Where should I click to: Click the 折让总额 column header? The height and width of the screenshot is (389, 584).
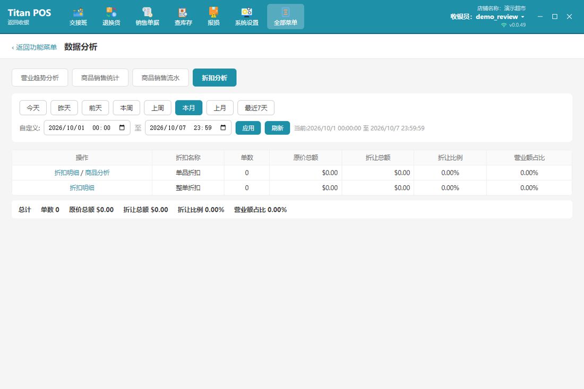tap(378, 158)
